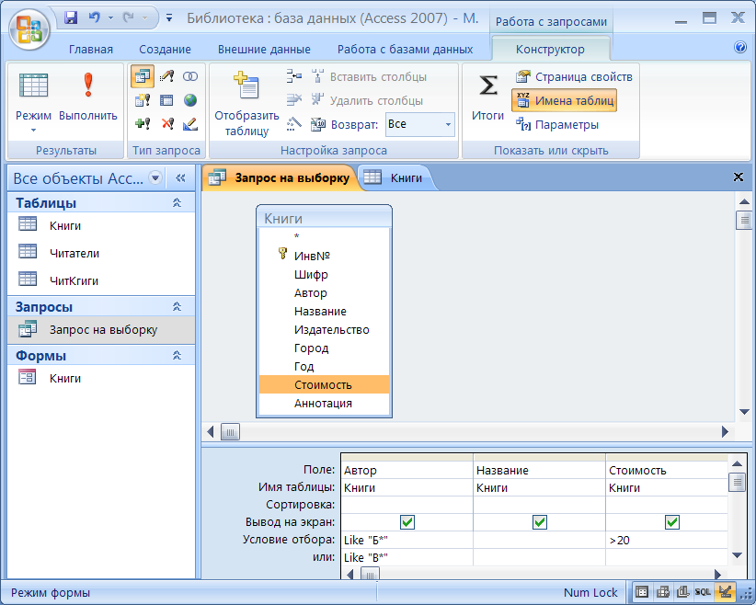This screenshot has height=605, width=756.
Task: Choose the Union query type circles icon
Action: [x=190, y=76]
